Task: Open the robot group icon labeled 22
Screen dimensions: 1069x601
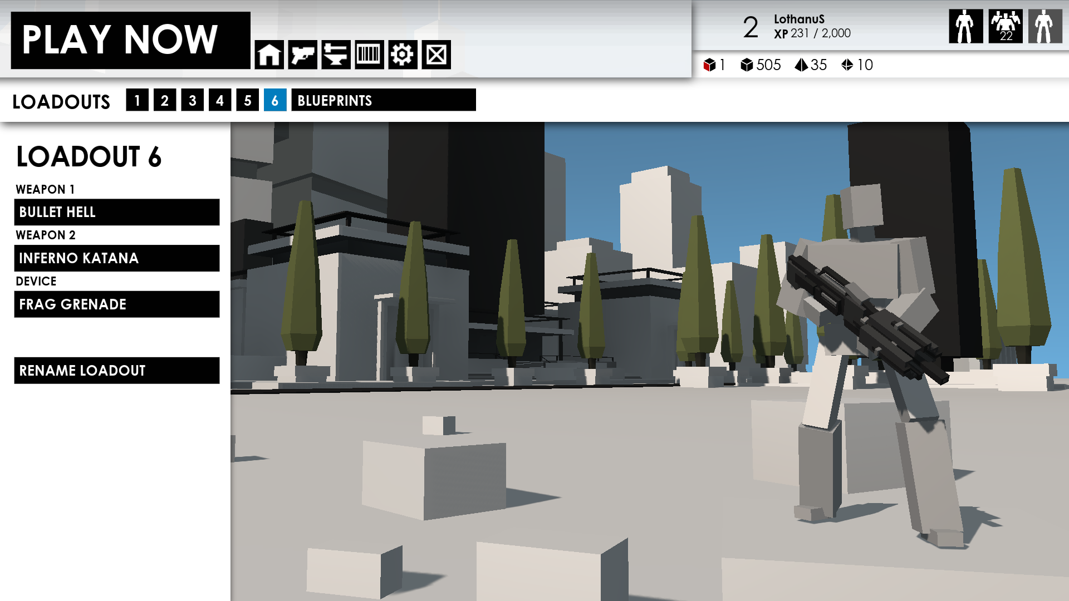Action: [x=1005, y=26]
